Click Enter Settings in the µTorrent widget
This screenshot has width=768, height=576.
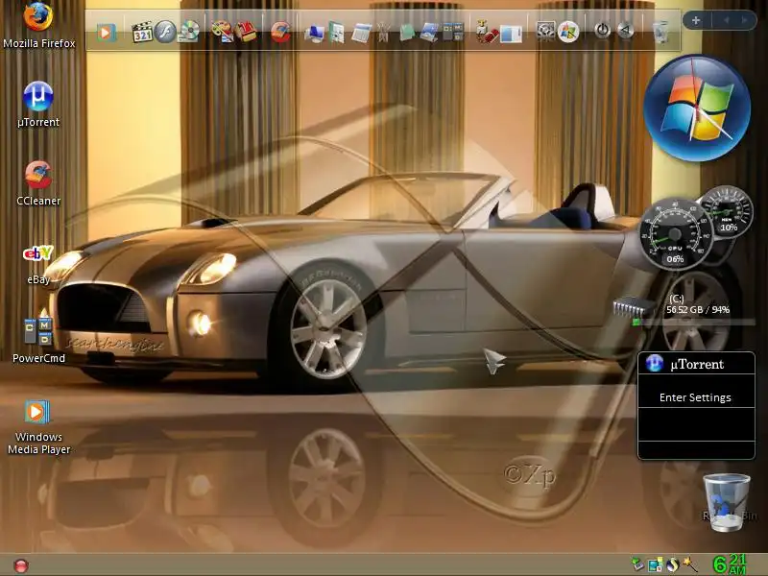pos(695,397)
